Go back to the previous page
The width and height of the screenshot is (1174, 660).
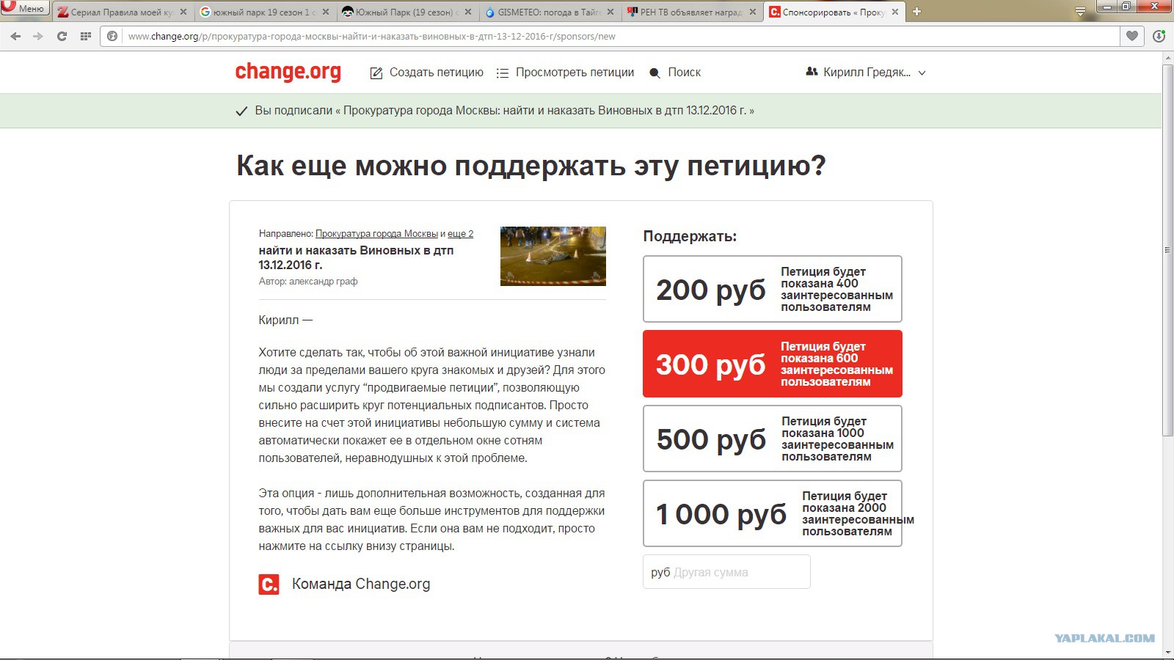(x=15, y=36)
